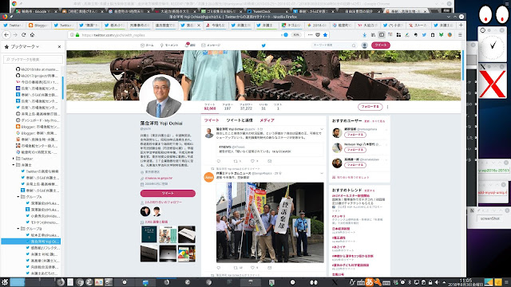Toggle the blue bookmark star
Screen dimensions: 511x287
325,35
